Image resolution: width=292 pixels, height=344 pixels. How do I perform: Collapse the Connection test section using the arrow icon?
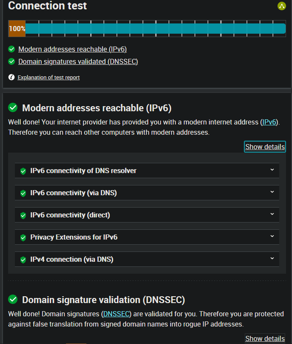281,6
